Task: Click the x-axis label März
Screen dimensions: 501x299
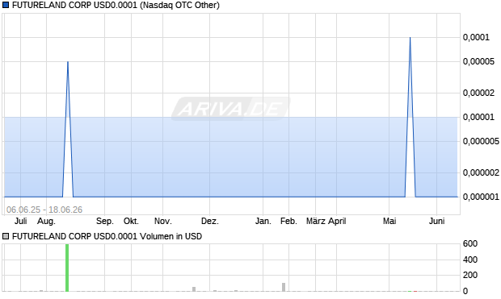Action: point(316,221)
